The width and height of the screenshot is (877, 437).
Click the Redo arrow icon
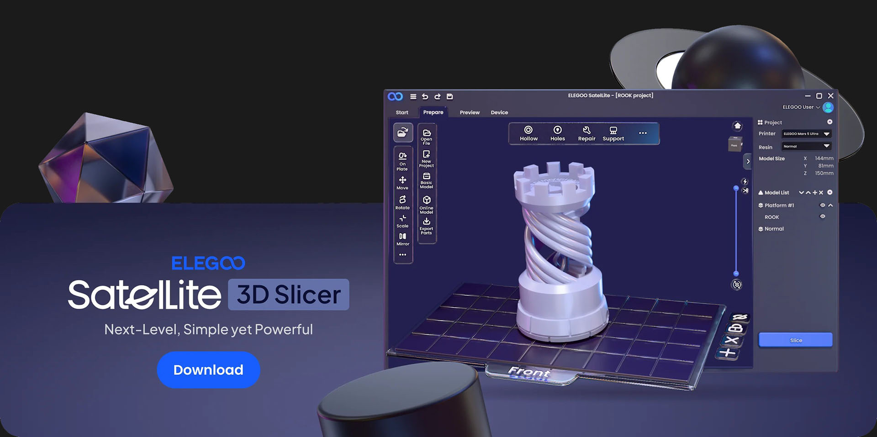click(438, 96)
